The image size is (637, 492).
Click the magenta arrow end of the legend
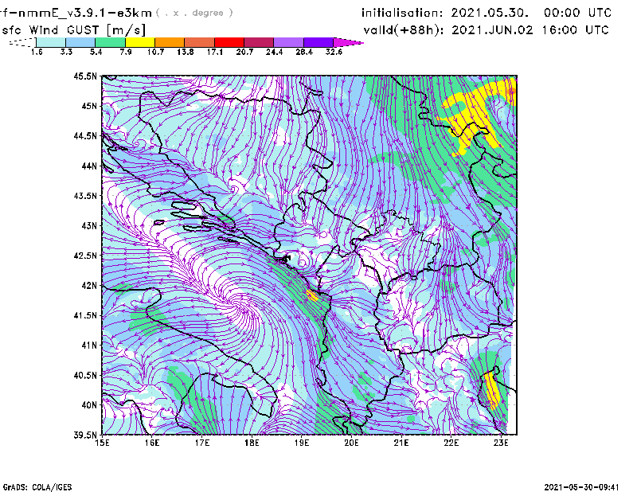click(348, 42)
